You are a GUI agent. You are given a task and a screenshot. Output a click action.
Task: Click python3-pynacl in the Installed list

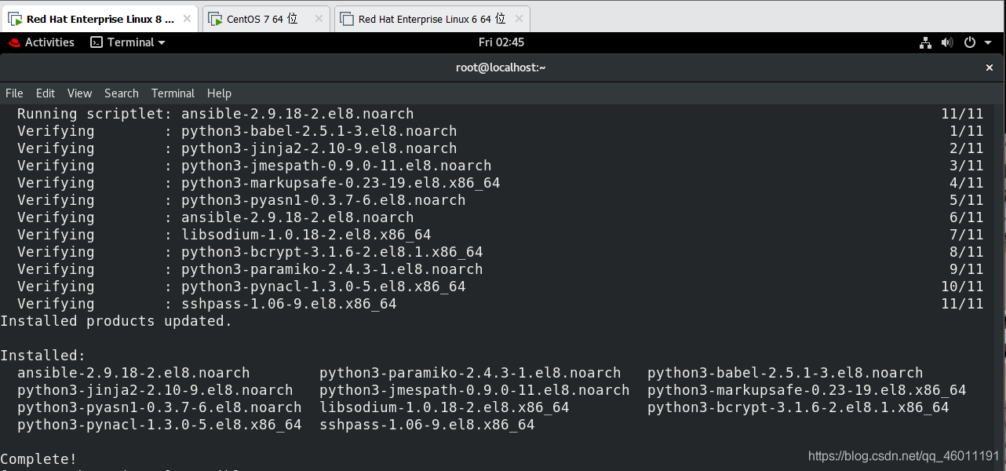tap(159, 425)
